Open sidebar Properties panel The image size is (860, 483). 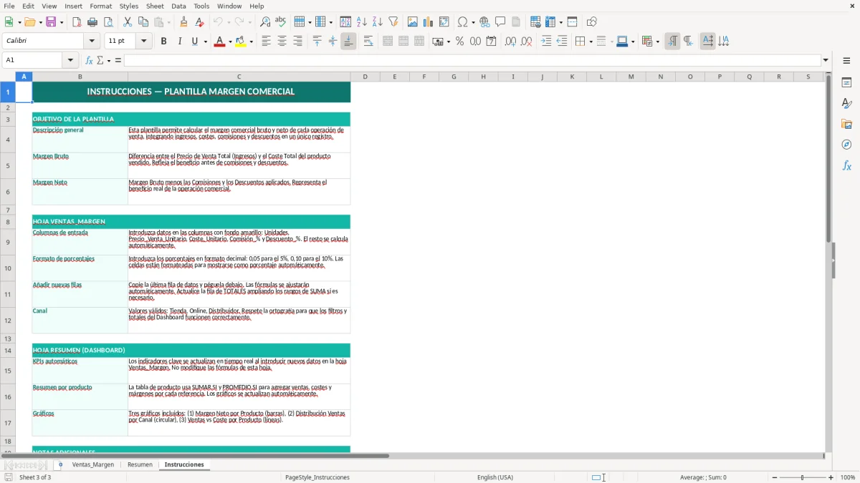coord(846,82)
